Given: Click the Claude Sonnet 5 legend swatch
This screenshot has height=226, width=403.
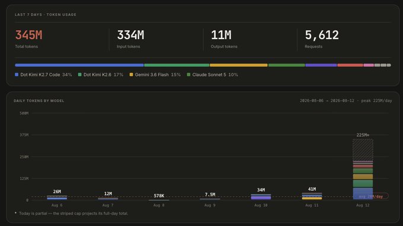Looking at the screenshot, I should coord(188,75).
